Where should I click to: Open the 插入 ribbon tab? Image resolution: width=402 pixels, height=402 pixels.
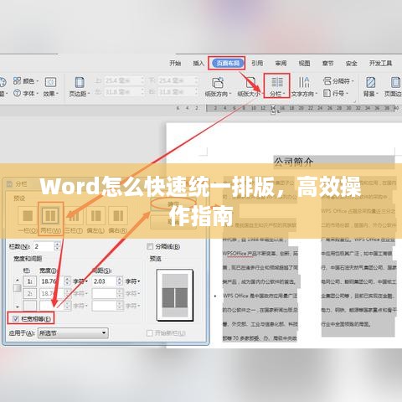coord(198,64)
